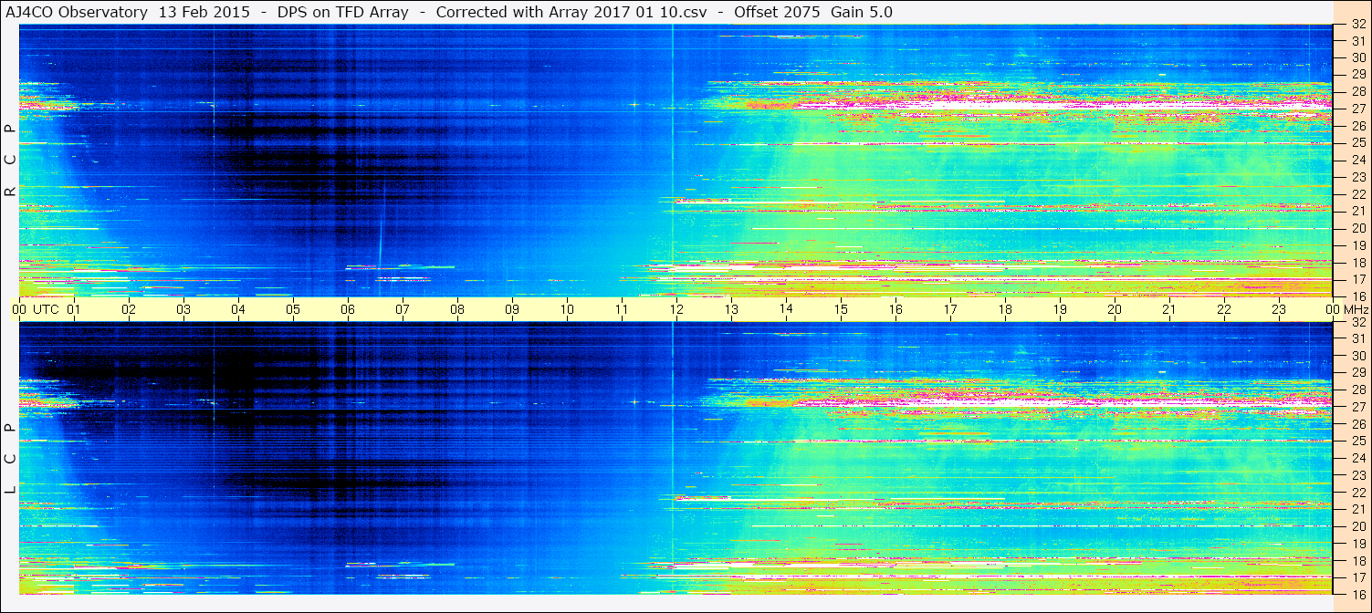Select the 10 hour tick label

567,309
